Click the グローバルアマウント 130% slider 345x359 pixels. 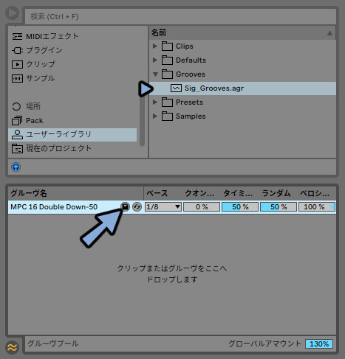(319, 344)
